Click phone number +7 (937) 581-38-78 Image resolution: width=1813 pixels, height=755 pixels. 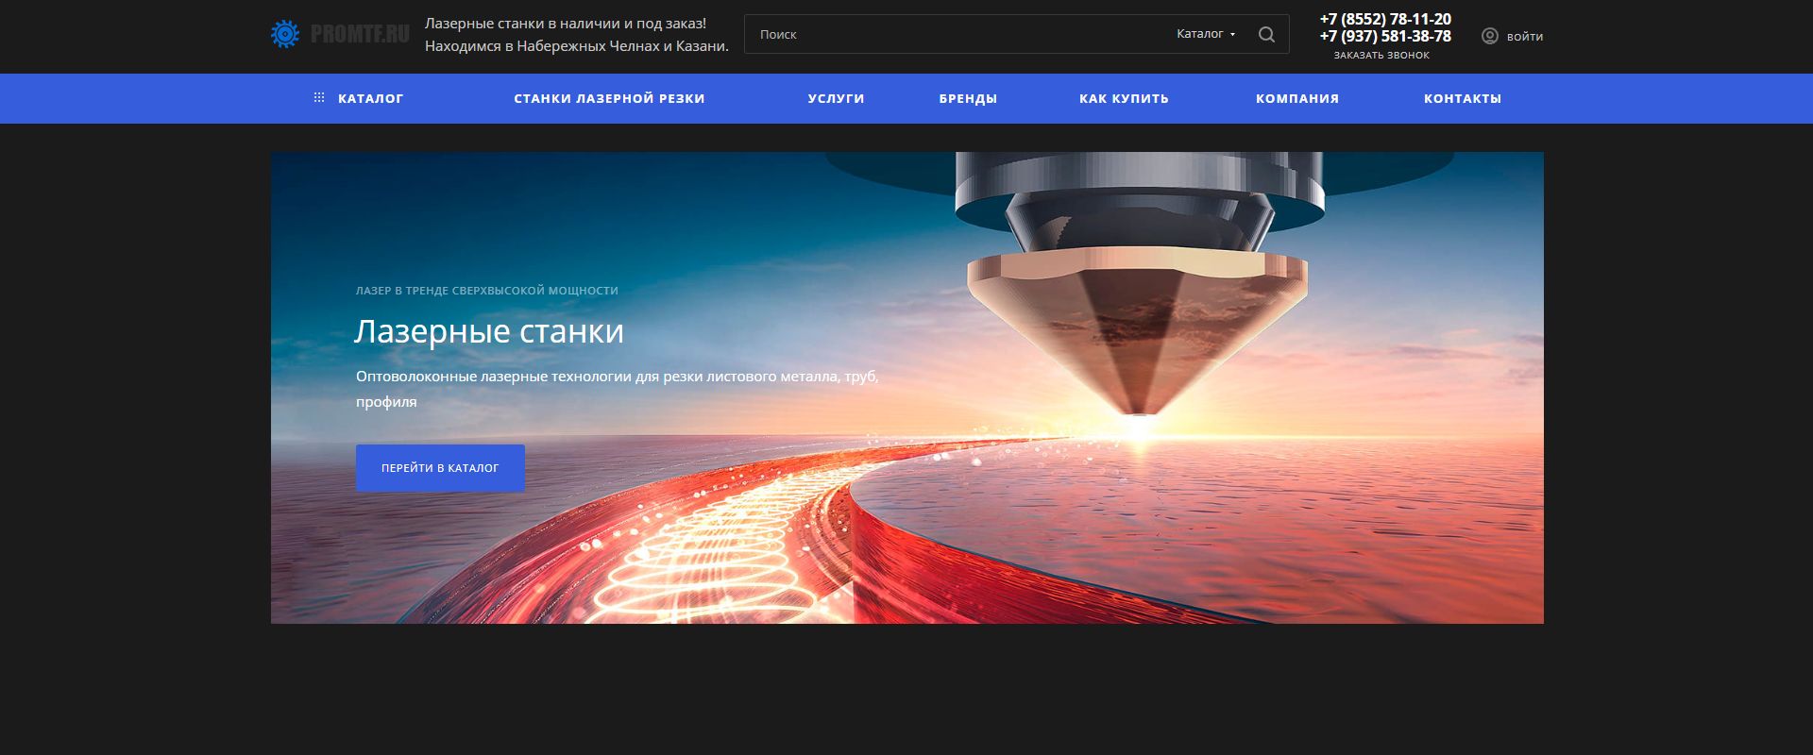click(x=1385, y=36)
